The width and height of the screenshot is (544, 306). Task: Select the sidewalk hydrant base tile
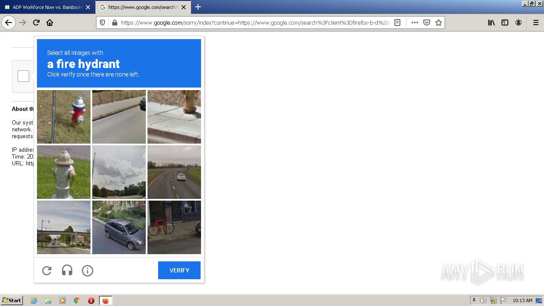coord(174,117)
